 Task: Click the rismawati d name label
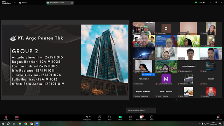[139, 84]
